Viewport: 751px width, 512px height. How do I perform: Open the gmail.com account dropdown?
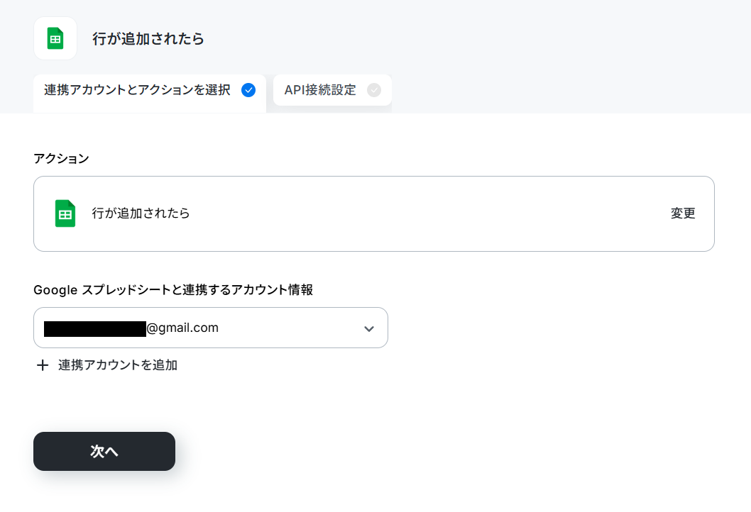[x=211, y=328]
